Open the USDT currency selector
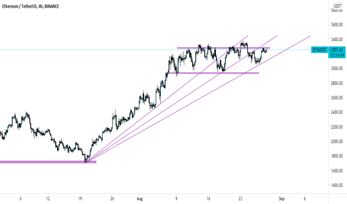Screen dimensions: 347x204 click(337, 6)
